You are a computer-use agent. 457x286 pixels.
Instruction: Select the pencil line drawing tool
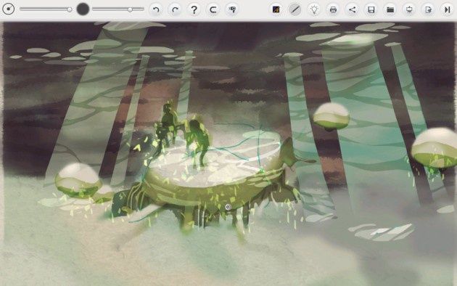tap(295, 9)
